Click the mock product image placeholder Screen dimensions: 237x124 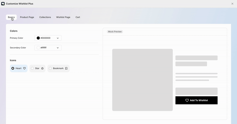pos(142,80)
